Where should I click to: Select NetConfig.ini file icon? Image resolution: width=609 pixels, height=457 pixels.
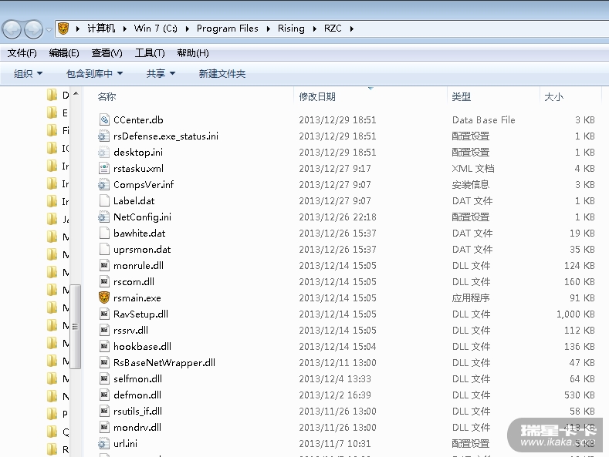[103, 217]
